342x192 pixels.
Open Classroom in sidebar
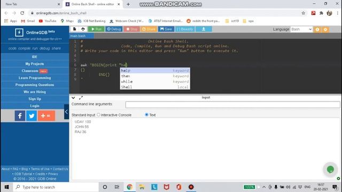pyautogui.click(x=35, y=71)
